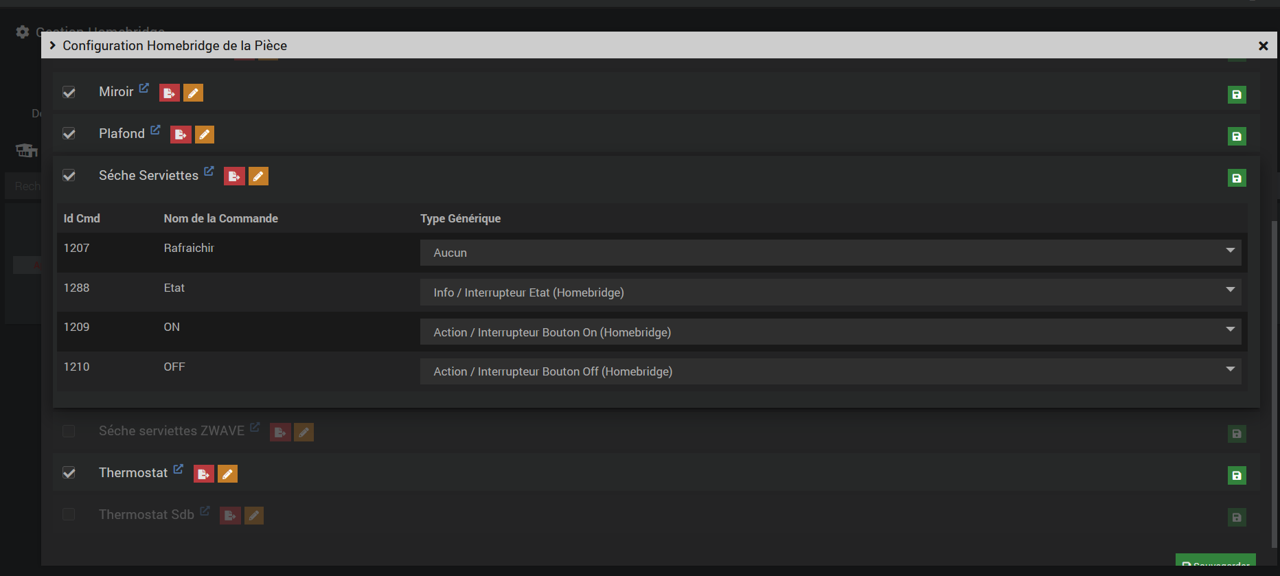
Task: Open generic type dropdown for Rafraichir
Action: click(x=830, y=253)
